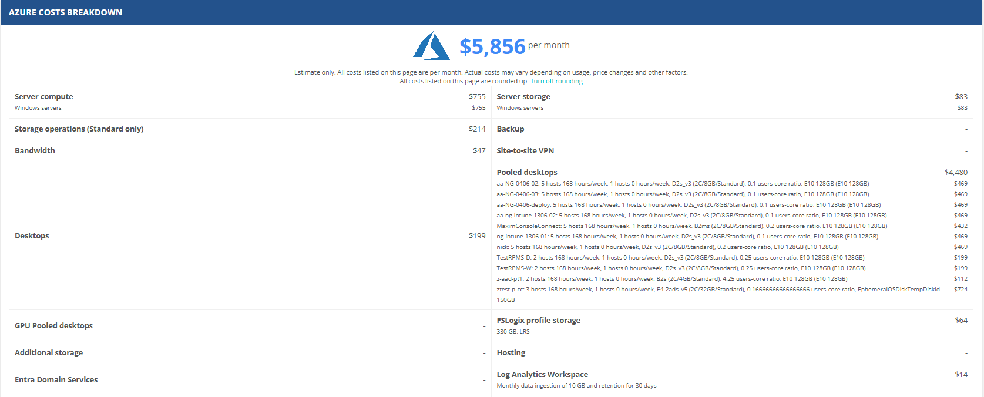Click the Pooled desktops heading

coord(527,172)
